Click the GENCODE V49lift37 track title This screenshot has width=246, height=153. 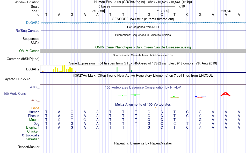pos(143,19)
